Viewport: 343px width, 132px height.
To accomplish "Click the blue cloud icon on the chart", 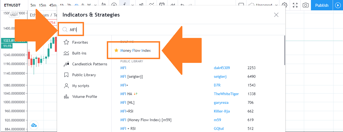I will click(x=34, y=125).
